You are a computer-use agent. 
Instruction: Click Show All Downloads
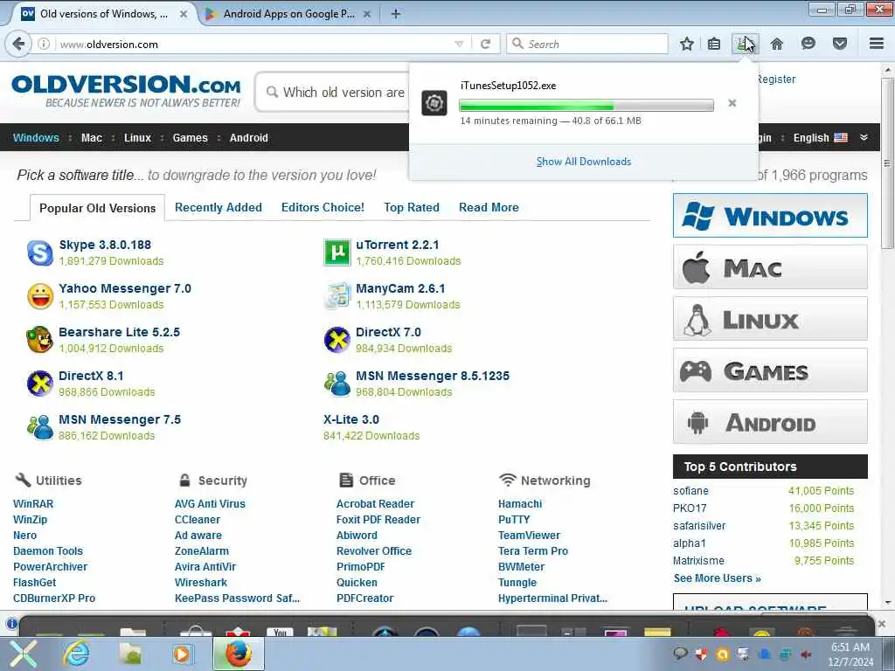point(583,162)
